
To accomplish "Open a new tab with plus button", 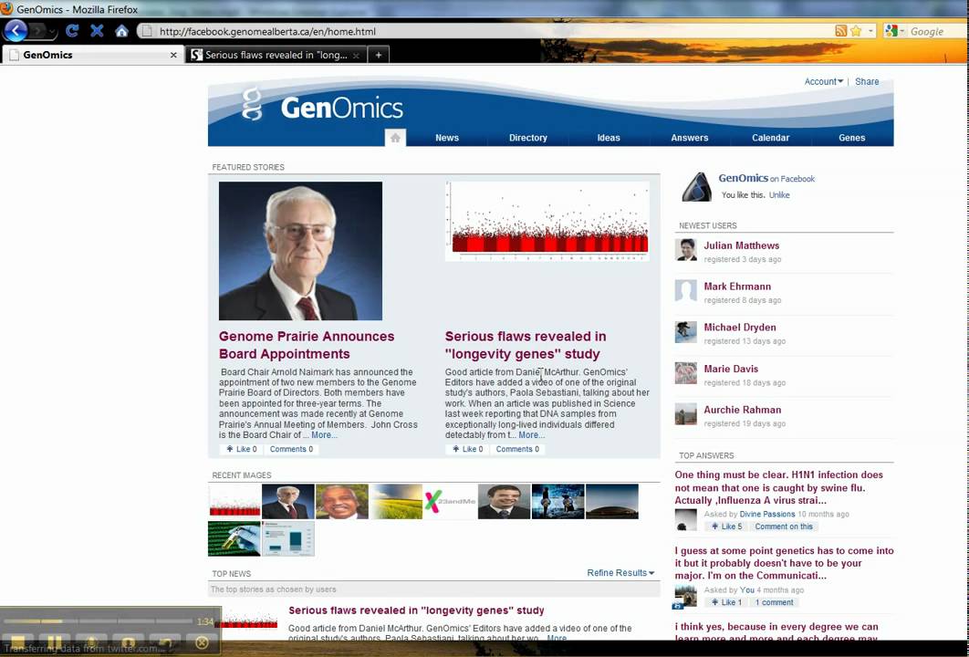I will tap(379, 55).
